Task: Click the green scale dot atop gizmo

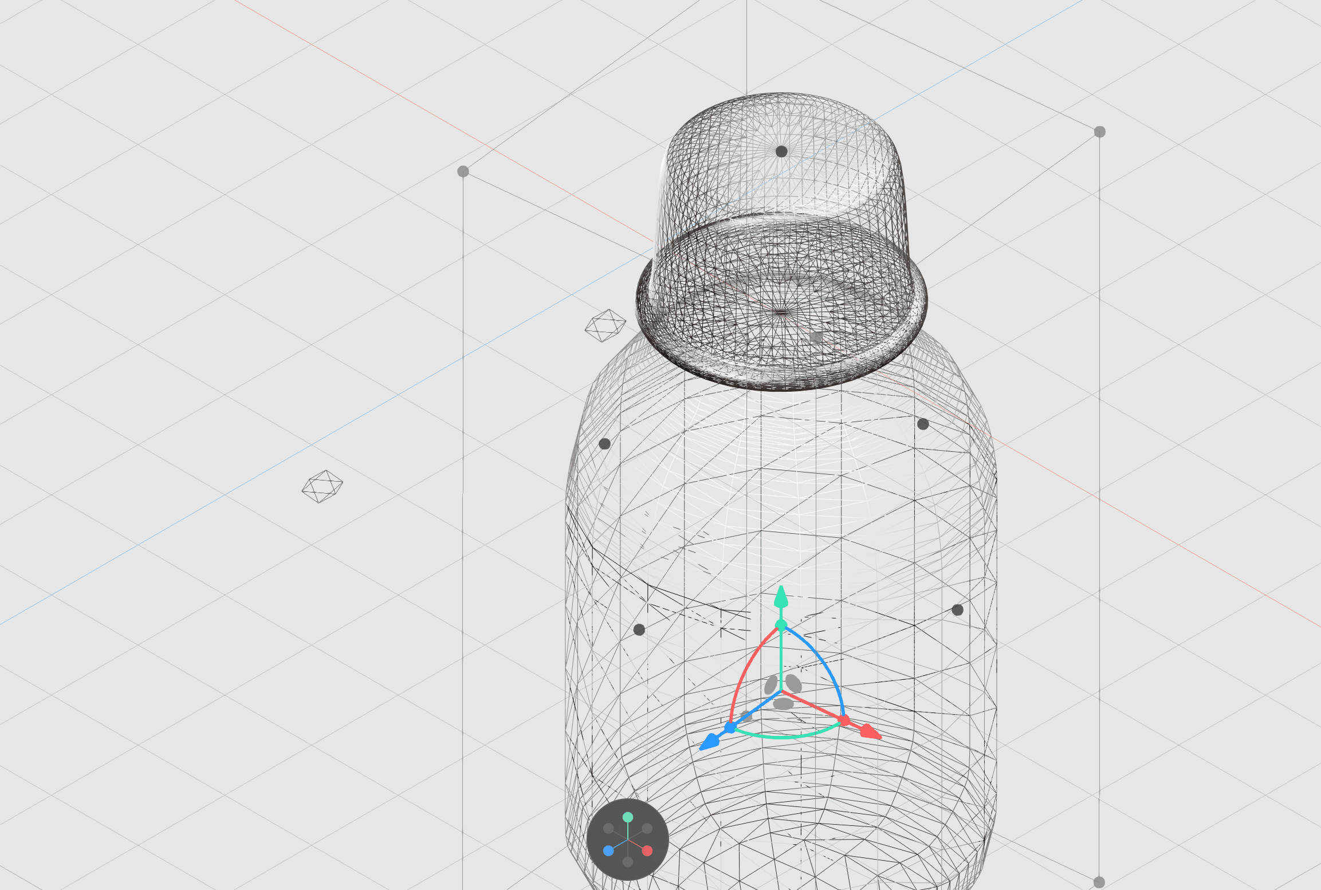Action: (781, 625)
